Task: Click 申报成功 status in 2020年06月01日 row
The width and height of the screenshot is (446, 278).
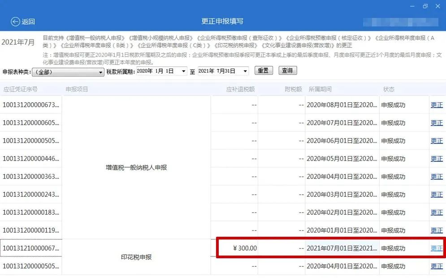Action: click(x=394, y=141)
